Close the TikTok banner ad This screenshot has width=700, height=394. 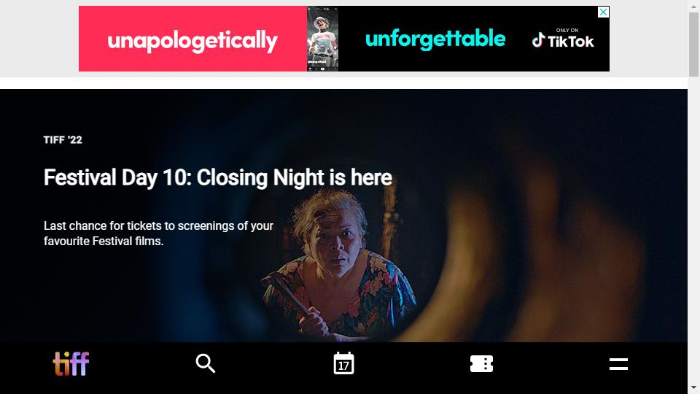pos(603,12)
